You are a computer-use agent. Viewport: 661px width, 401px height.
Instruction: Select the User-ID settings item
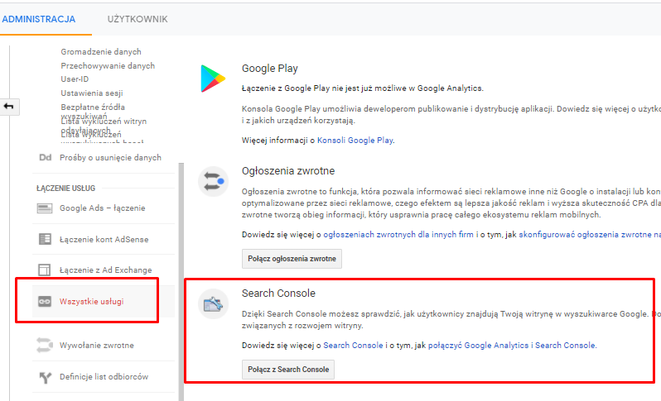75,79
